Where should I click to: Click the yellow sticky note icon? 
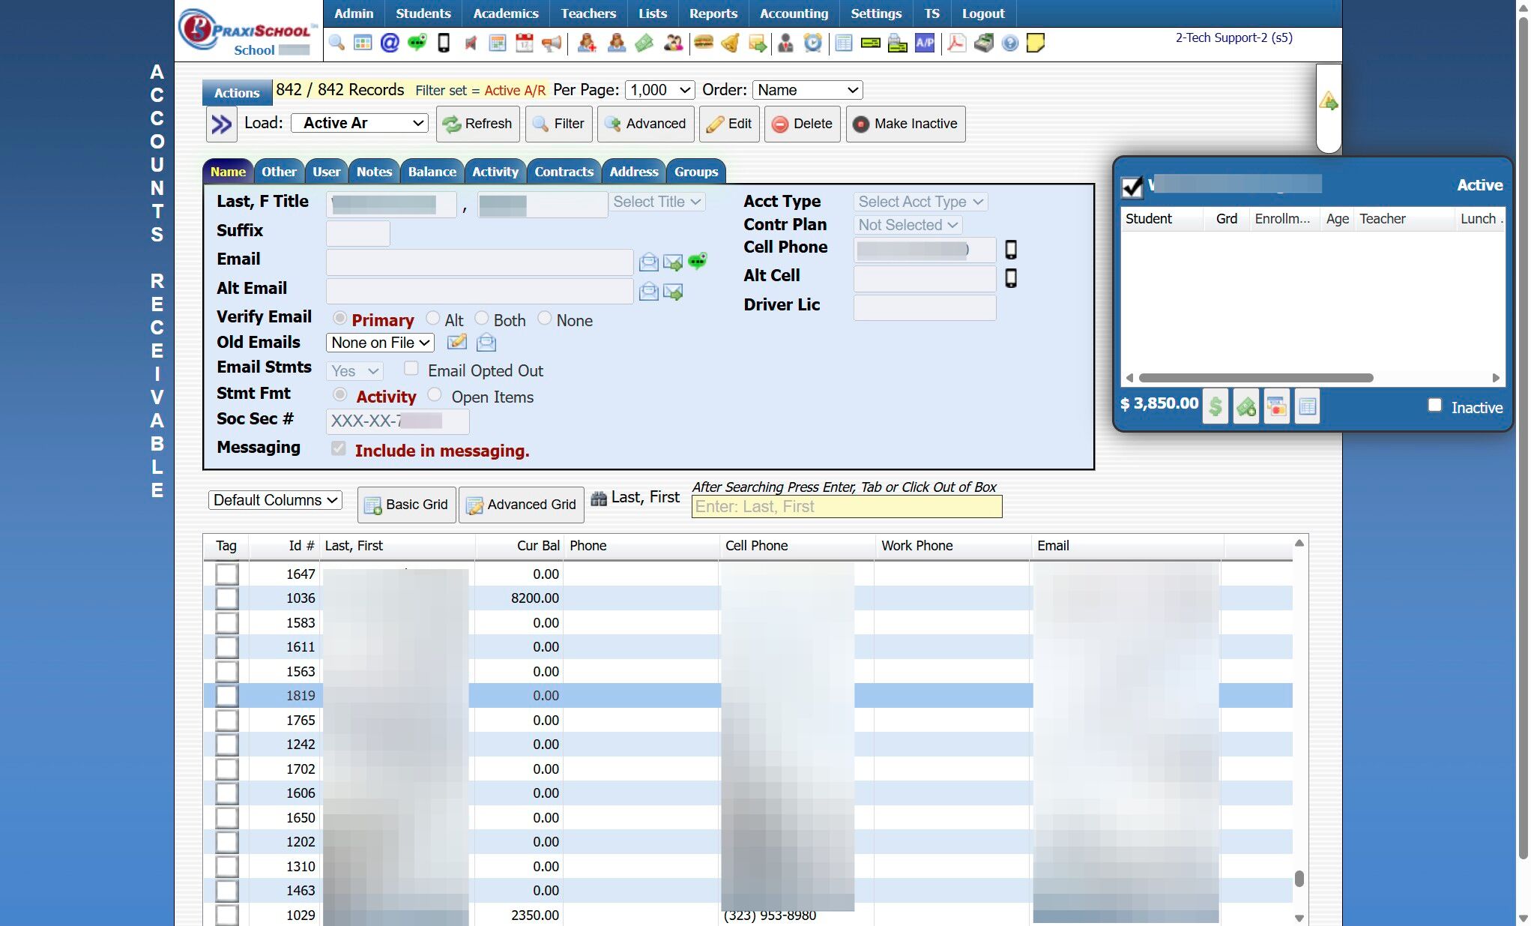(x=1036, y=43)
